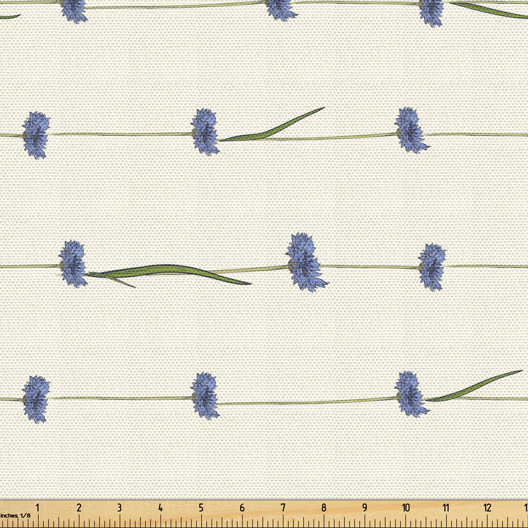Click the number 2 on the ruler
Viewport: 528px width, 528px height.
click(79, 507)
